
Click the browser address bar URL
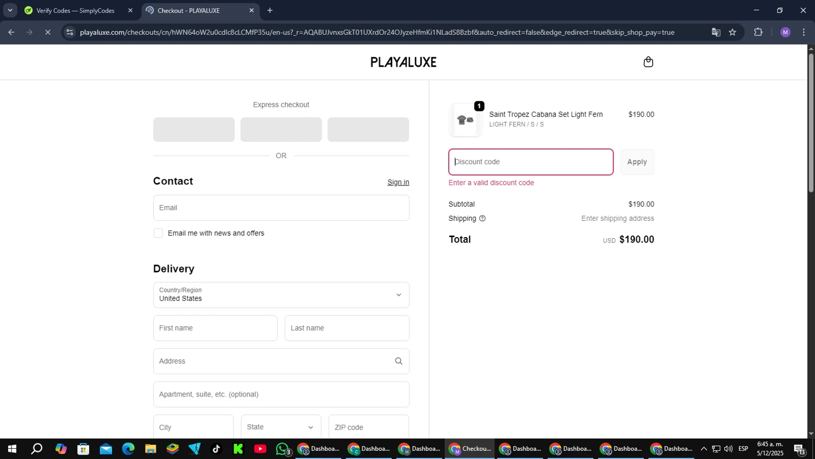pyautogui.click(x=377, y=33)
